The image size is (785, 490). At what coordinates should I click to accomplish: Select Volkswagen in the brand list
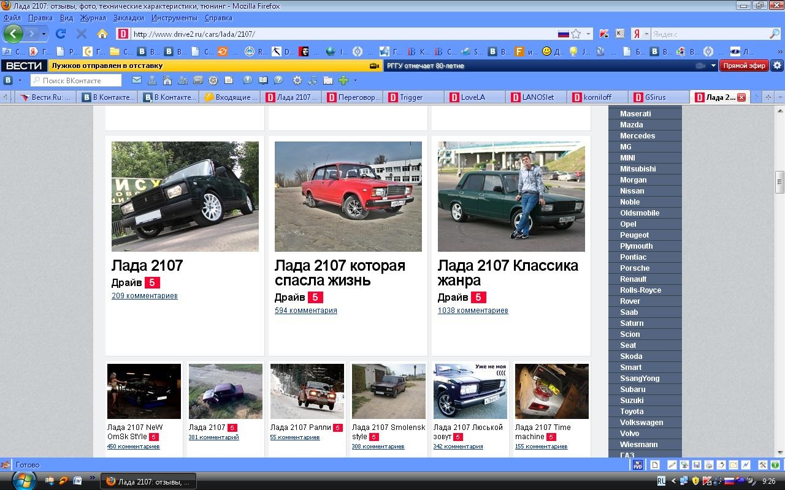tap(641, 423)
